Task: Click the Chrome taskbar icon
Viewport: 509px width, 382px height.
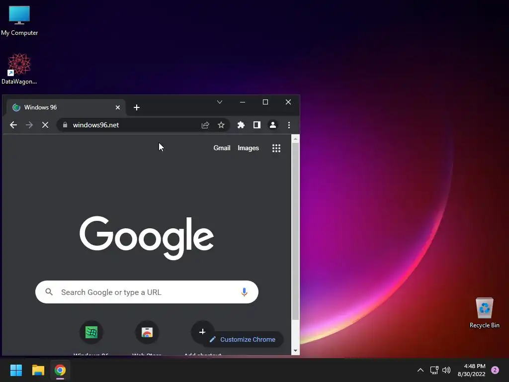Action: coord(60,370)
